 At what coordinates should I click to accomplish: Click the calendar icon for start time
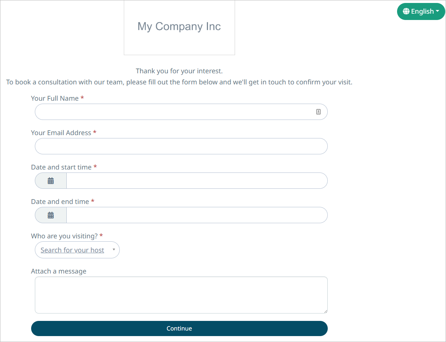(51, 181)
